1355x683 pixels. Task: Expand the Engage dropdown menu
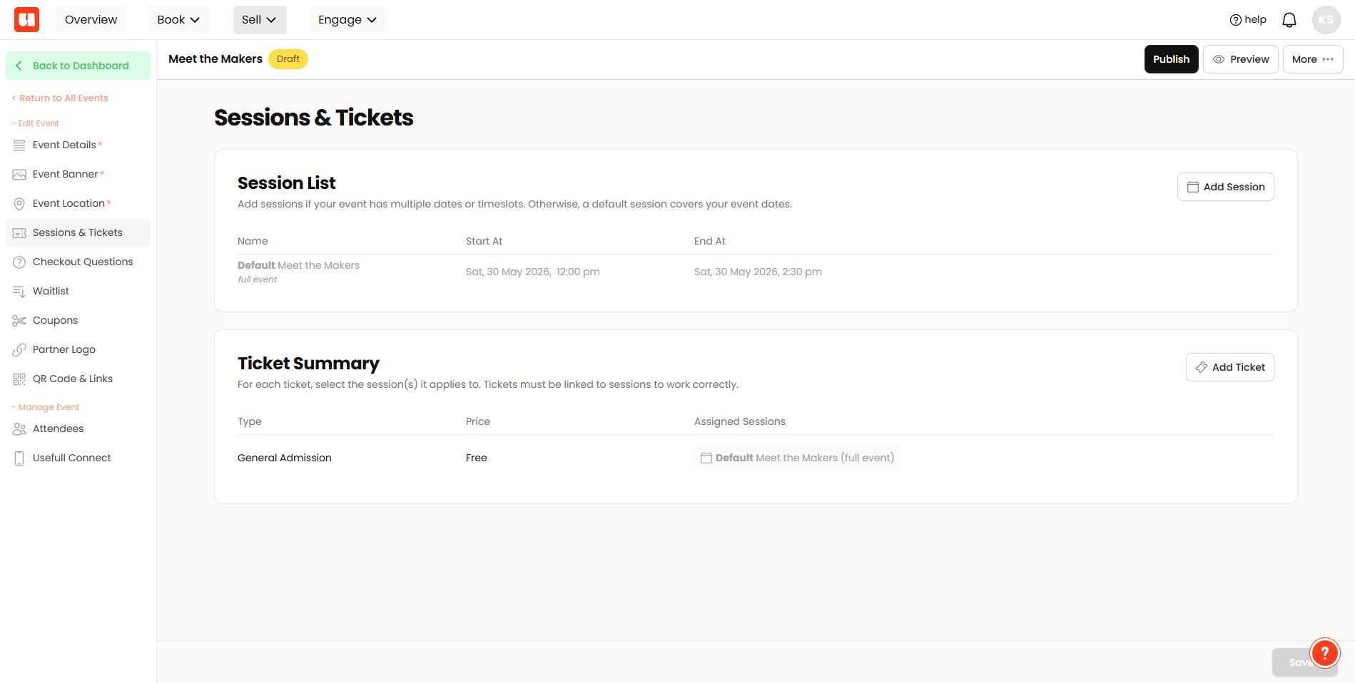coord(347,20)
